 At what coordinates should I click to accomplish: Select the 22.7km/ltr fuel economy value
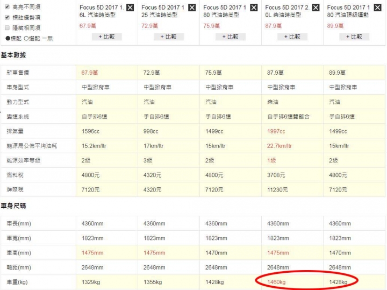pyautogui.click(x=279, y=146)
